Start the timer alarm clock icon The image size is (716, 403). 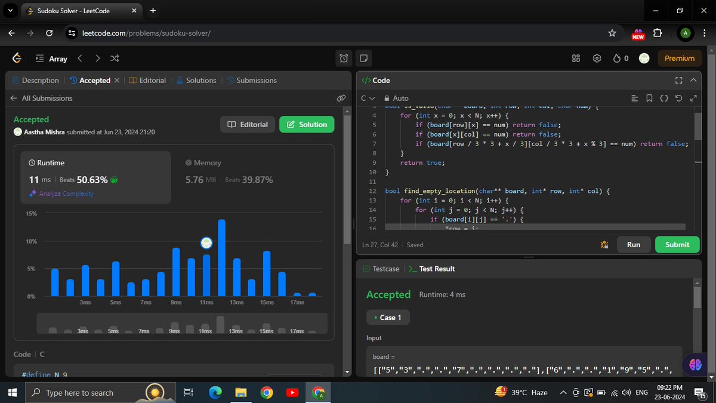pyautogui.click(x=344, y=59)
